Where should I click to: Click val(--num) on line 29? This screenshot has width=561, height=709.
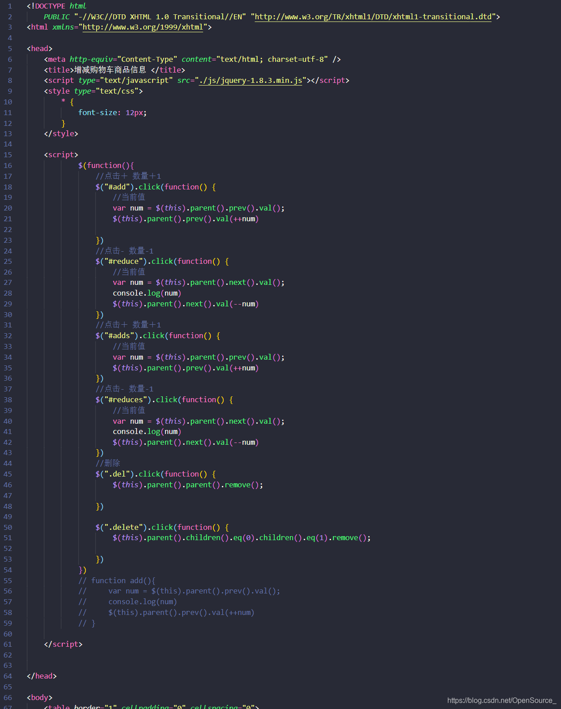[x=237, y=304]
